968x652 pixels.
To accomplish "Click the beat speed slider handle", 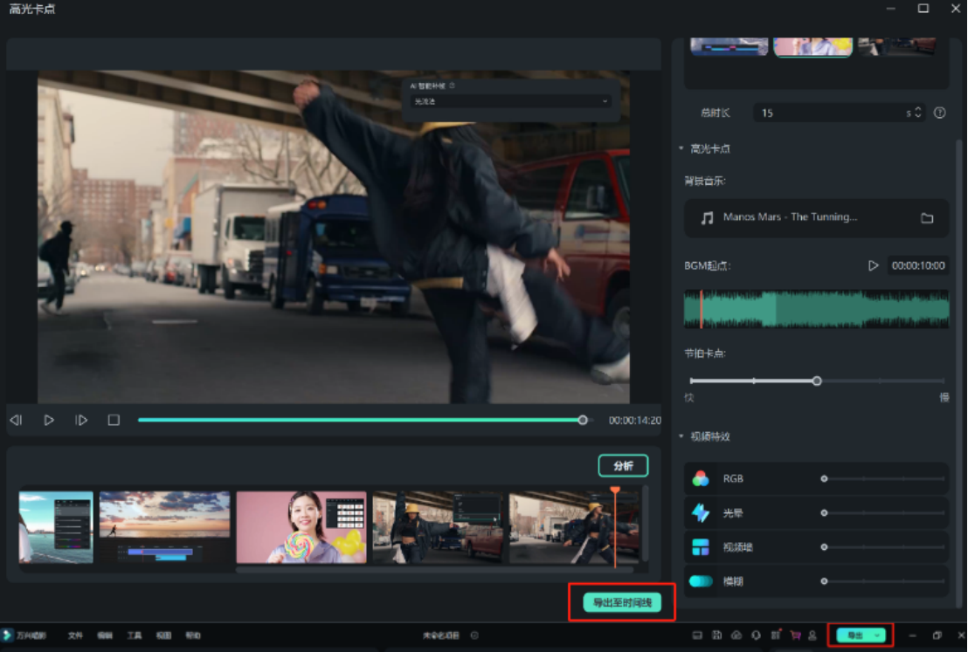I will coord(817,381).
